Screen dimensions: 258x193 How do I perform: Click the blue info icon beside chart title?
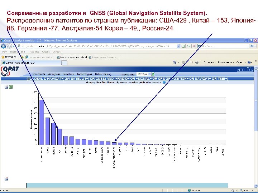pos(164,83)
